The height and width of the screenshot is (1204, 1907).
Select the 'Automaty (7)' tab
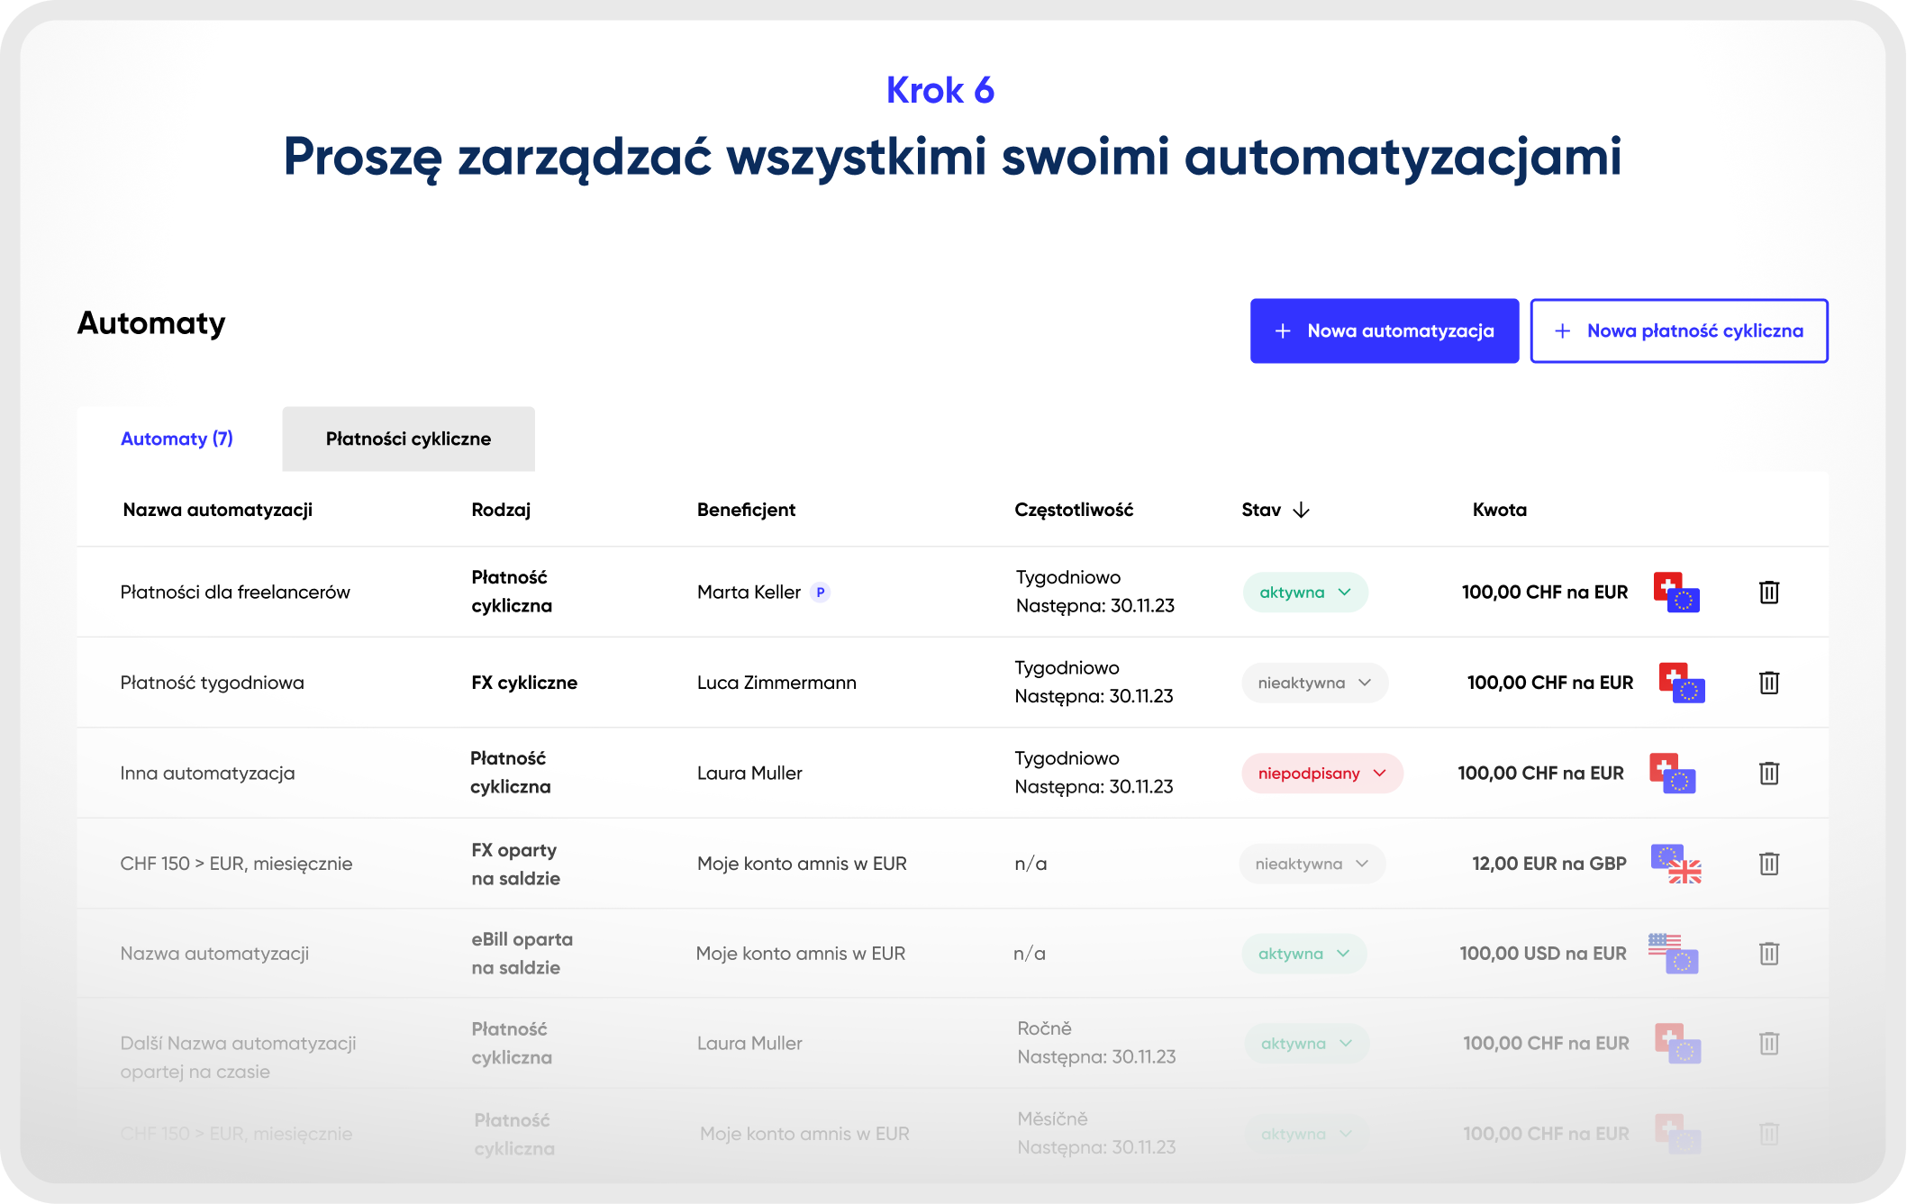177,439
